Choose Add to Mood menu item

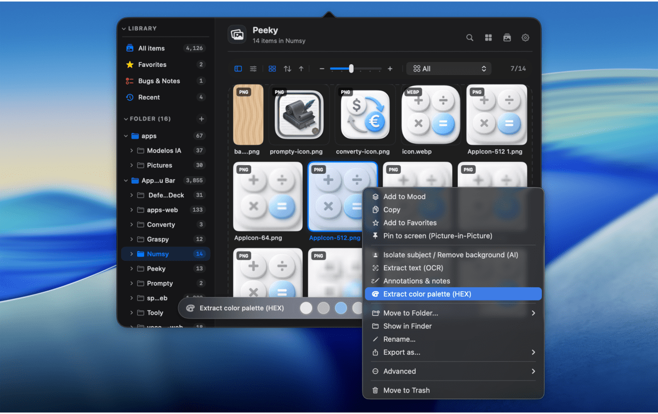453,197
